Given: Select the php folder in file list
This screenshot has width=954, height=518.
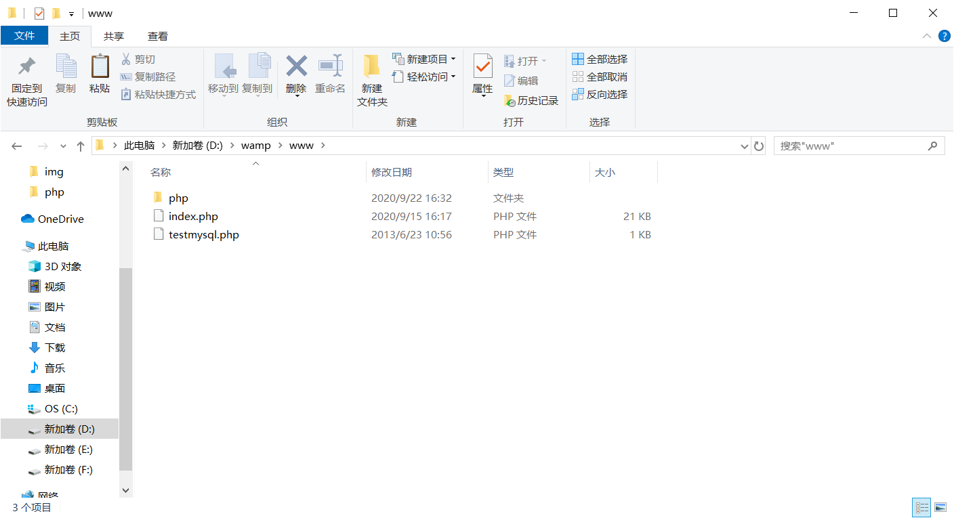Looking at the screenshot, I should pos(178,198).
